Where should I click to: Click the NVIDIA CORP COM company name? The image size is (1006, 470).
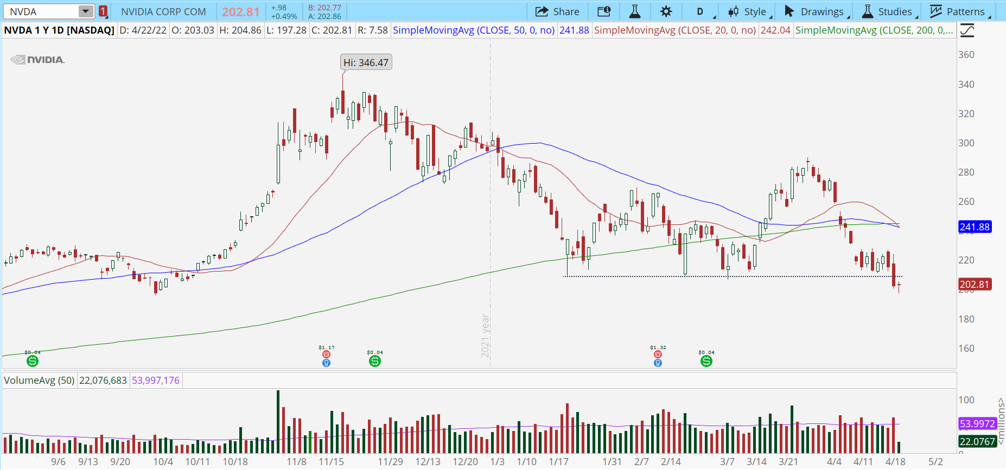coord(163,11)
